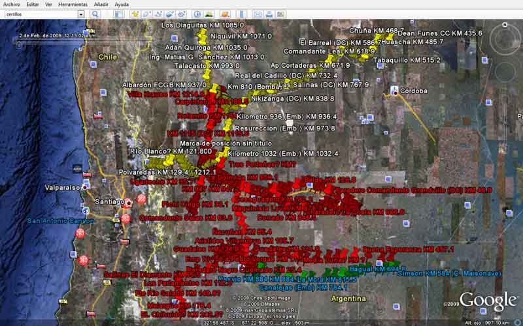Click the 'San Antonio Canyon' ocean label
This screenshot has width=523, height=326.
(60, 221)
